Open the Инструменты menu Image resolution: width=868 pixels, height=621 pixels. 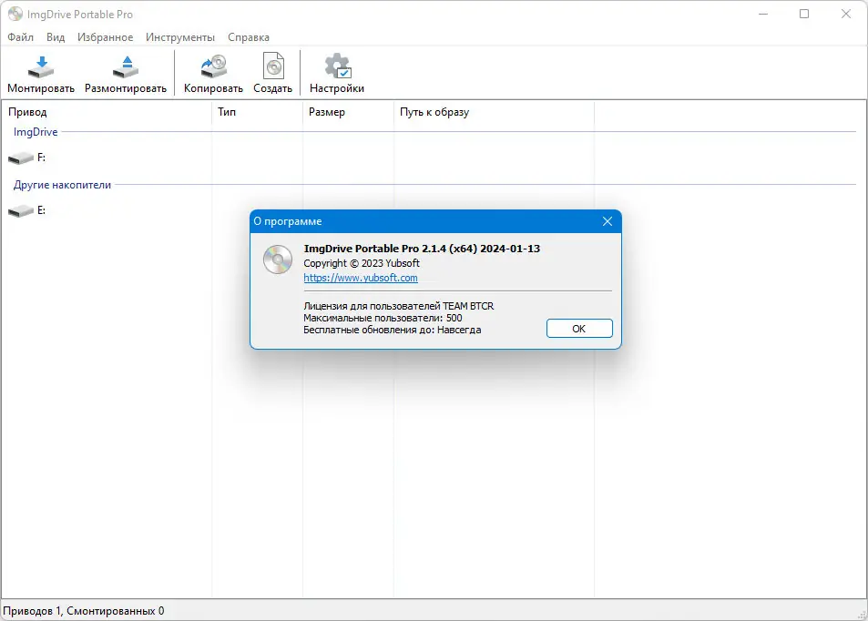pyautogui.click(x=180, y=37)
